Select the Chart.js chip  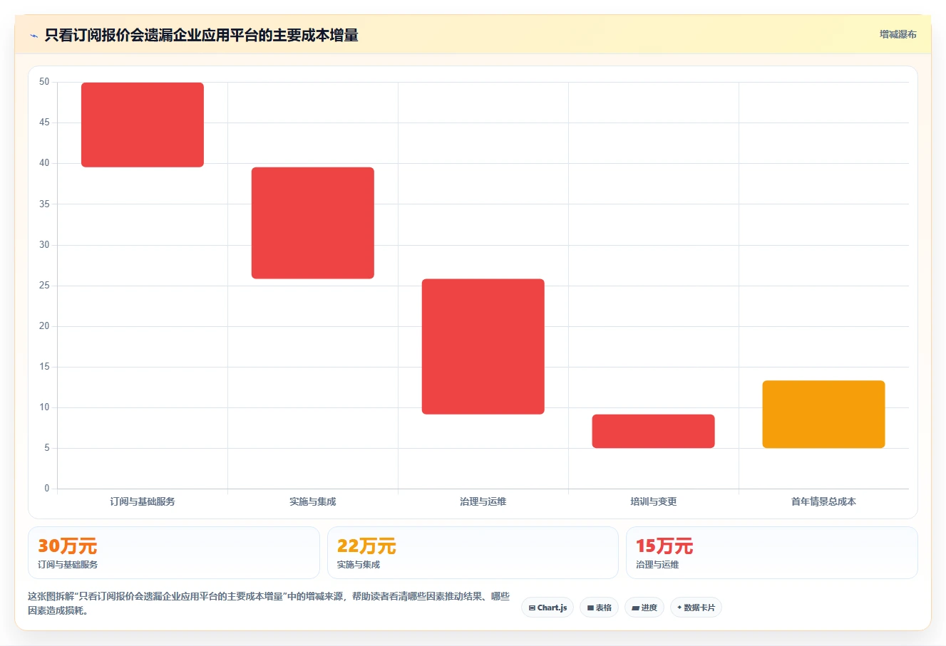547,608
